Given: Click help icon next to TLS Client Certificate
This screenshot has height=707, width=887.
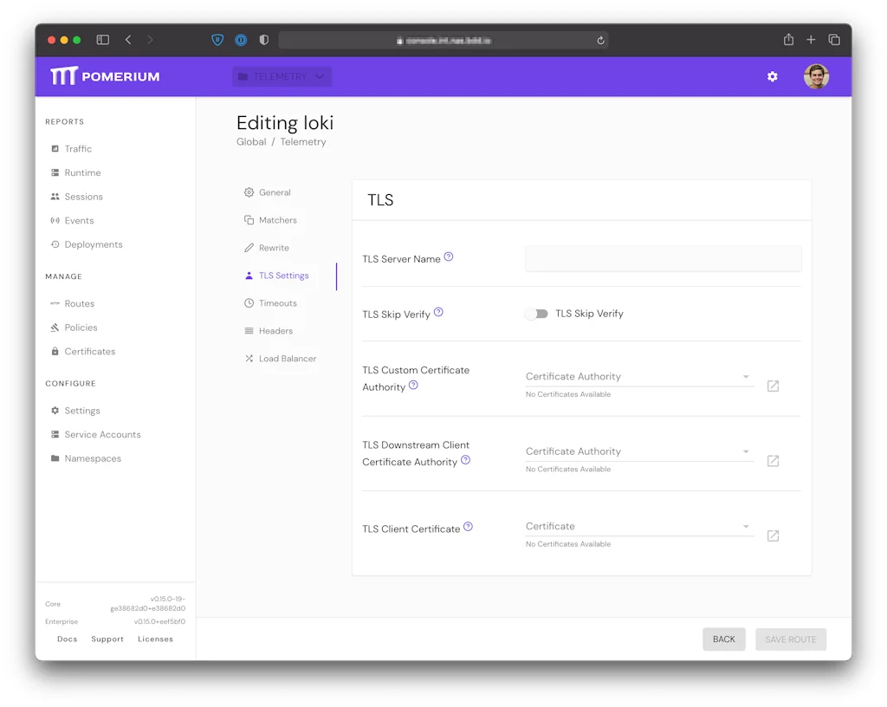Looking at the screenshot, I should tap(468, 527).
